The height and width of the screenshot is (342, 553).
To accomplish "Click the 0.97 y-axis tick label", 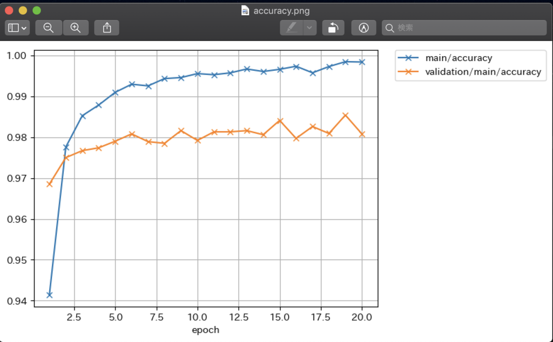I will 17,179.
